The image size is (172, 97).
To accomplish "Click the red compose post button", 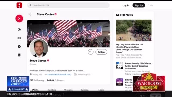I will coord(19,19).
